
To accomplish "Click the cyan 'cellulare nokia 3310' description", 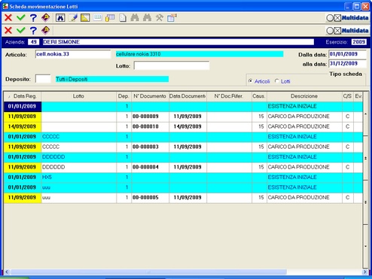I will (x=200, y=54).
